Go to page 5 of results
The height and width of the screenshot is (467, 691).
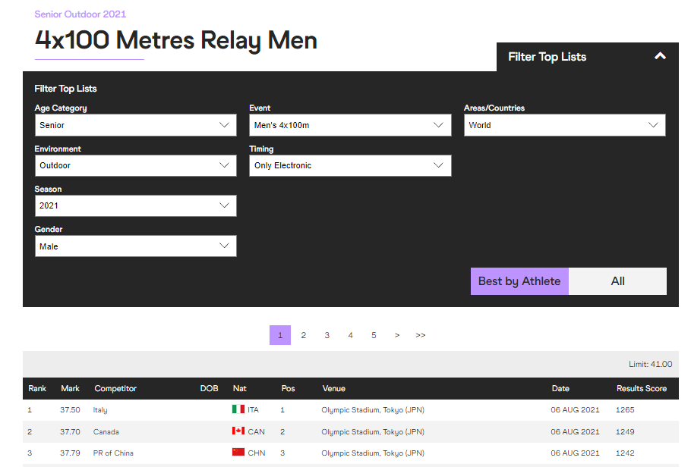click(x=374, y=335)
